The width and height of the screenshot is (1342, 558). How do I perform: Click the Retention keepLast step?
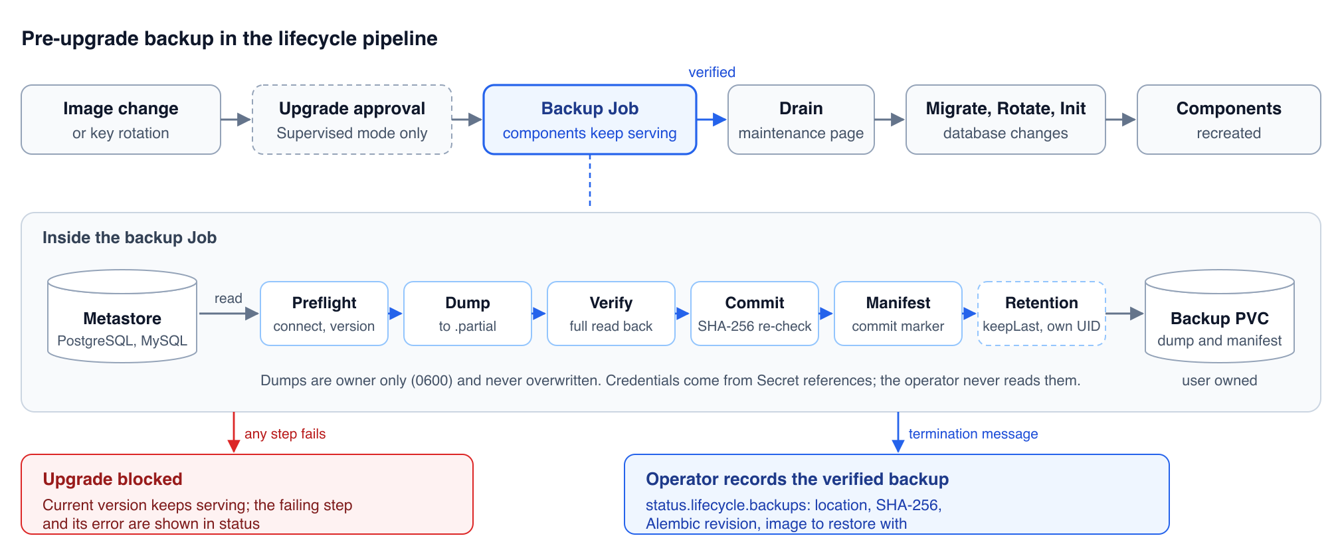pyautogui.click(x=1042, y=314)
